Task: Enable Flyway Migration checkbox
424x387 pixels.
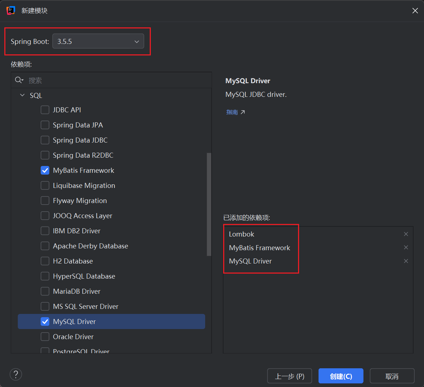Action: (x=45, y=201)
